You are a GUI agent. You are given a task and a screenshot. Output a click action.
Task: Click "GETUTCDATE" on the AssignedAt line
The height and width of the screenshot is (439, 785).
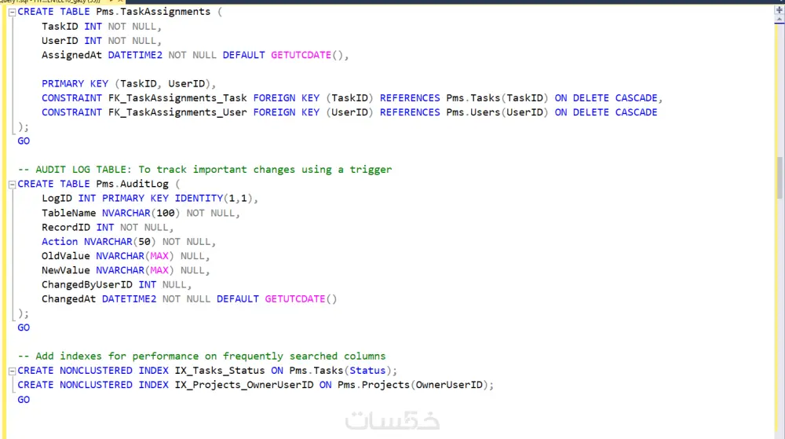point(301,55)
